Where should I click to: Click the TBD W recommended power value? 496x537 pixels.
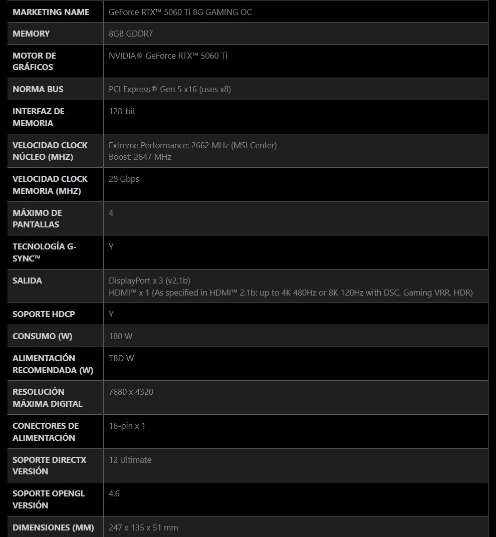(121, 358)
